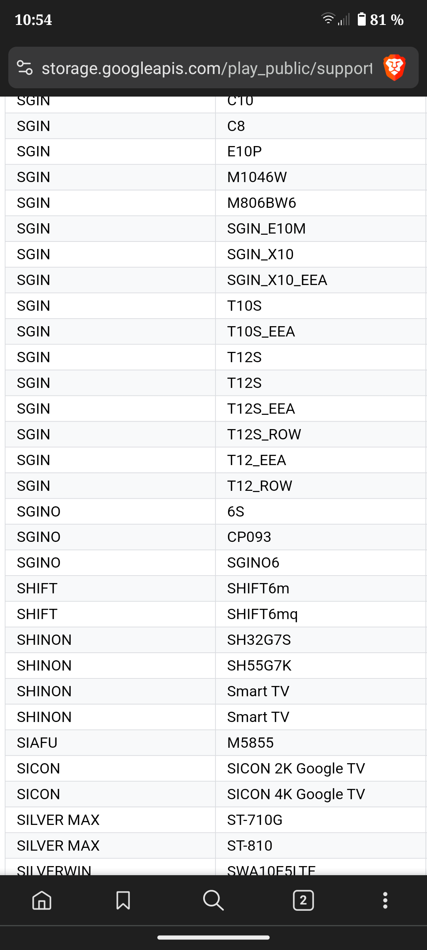The width and height of the screenshot is (427, 950).
Task: Tap the bookmark icon in bottom bar
Action: (123, 901)
